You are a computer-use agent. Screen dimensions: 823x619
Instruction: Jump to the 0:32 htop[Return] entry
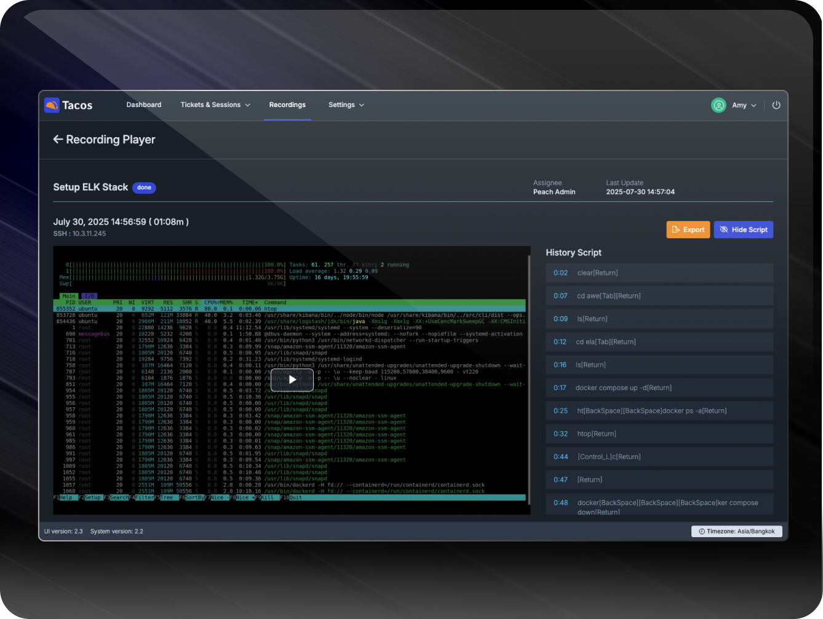point(659,434)
